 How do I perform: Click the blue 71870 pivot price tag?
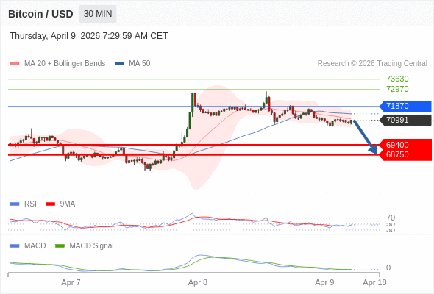405,106
